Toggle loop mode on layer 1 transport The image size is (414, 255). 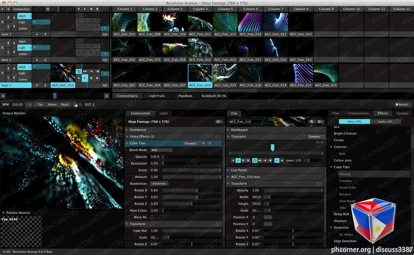[x=79, y=71]
